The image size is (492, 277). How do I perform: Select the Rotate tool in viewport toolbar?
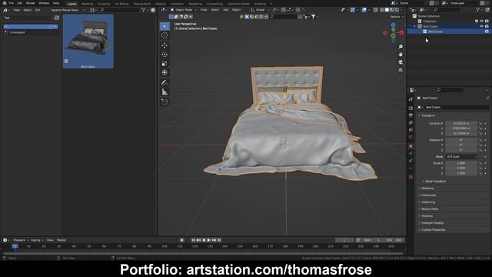(x=165, y=54)
